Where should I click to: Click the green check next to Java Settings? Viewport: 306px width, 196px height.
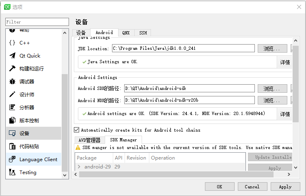(x=84, y=62)
